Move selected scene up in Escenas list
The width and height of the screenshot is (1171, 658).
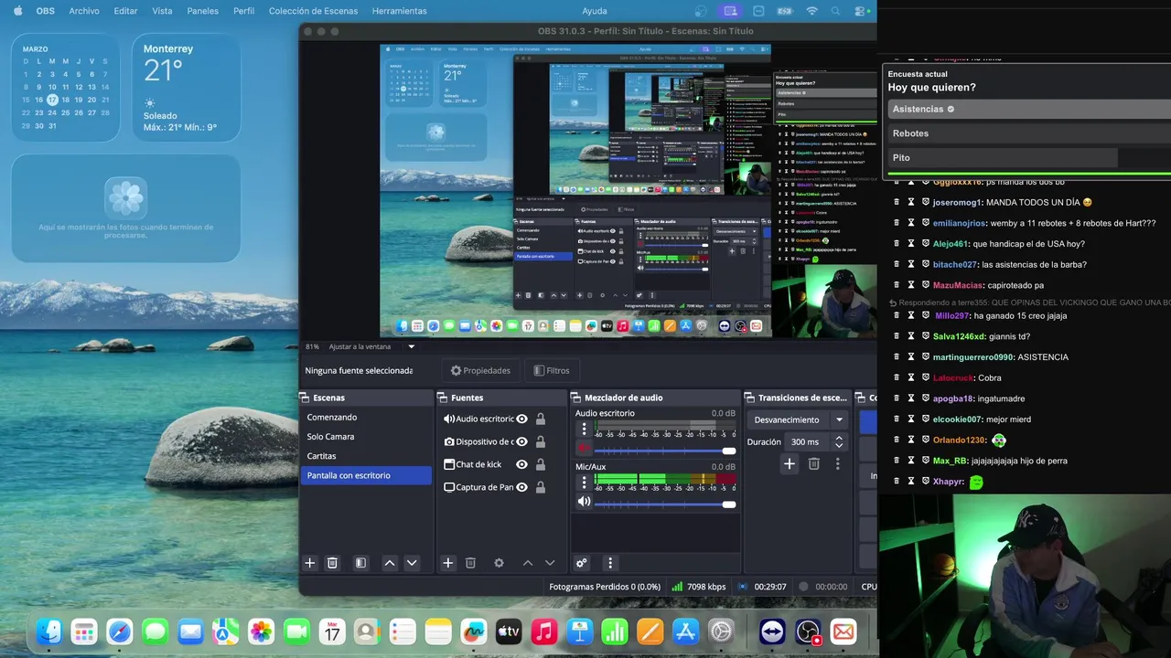pyautogui.click(x=390, y=563)
